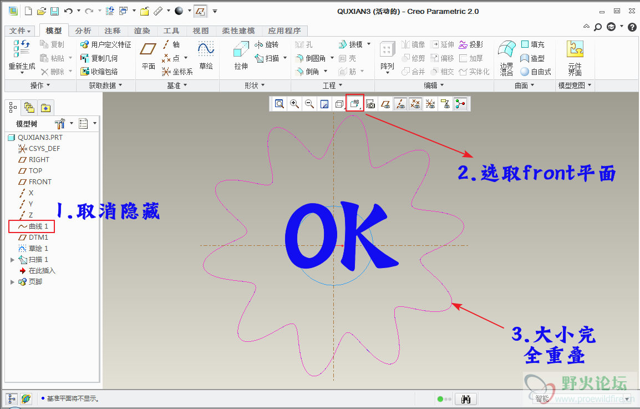
Task: Zoom out using the graphics toolbar
Action: [x=309, y=104]
